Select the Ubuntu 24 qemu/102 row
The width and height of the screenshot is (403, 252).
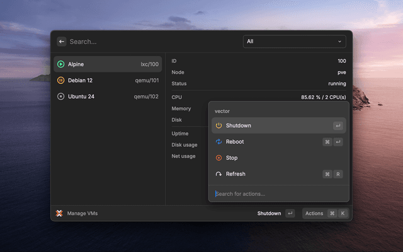[x=107, y=96]
